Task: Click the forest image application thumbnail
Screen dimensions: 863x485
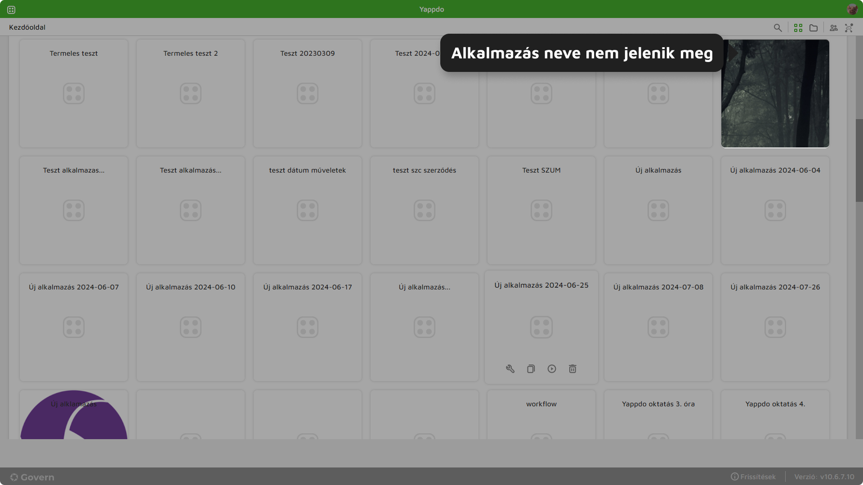Action: [x=775, y=93]
